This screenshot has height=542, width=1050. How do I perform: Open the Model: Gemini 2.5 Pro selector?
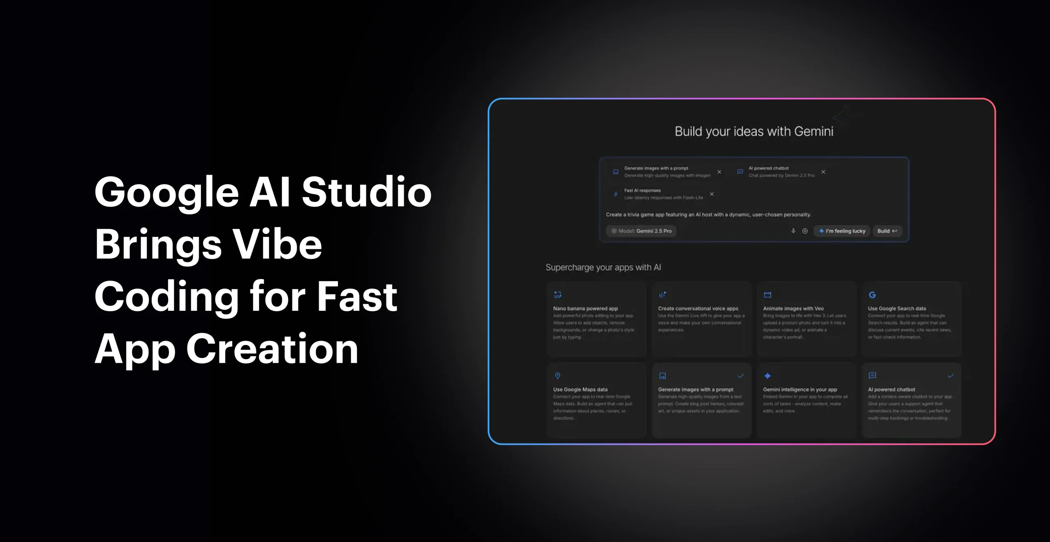click(x=641, y=231)
